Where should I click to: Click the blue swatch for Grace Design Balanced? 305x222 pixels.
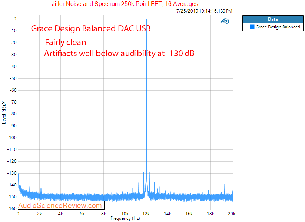[x=252, y=27]
